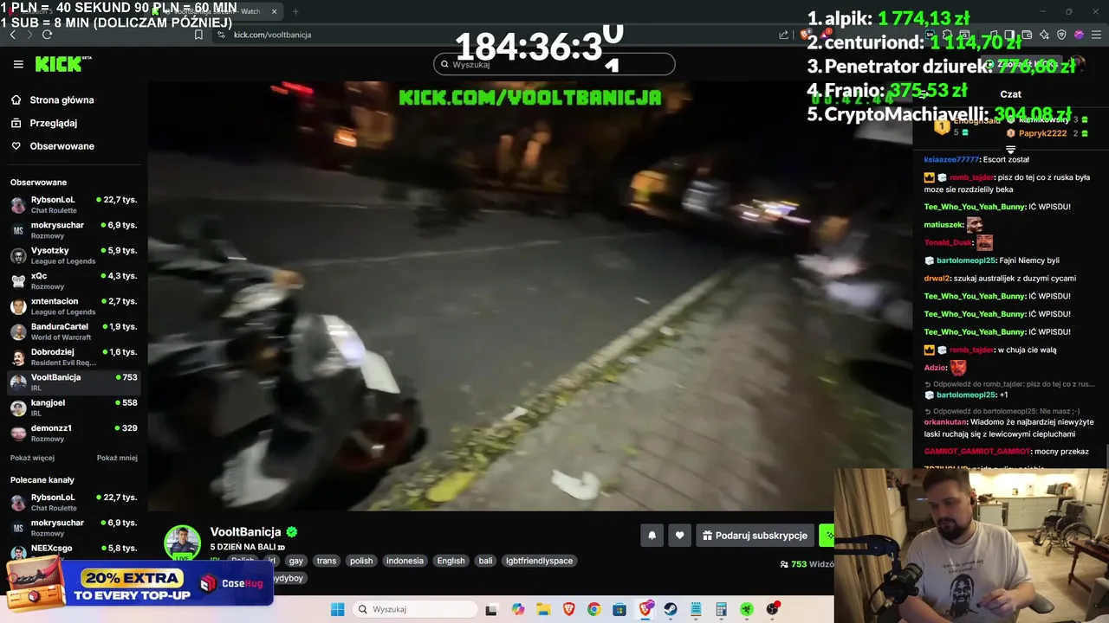Select VooltBanicja in the followed list
Screen dimensions: 1109x623
coord(74,382)
